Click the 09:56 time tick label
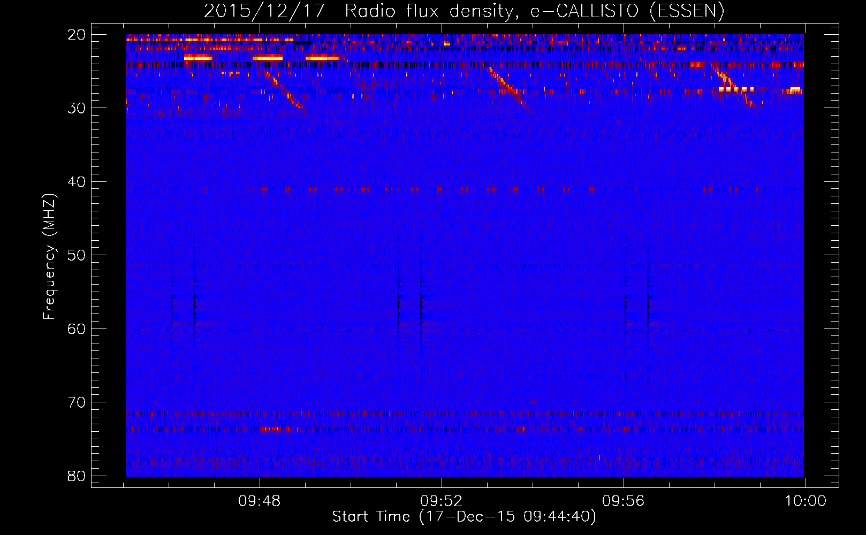The image size is (866, 535). (624, 501)
